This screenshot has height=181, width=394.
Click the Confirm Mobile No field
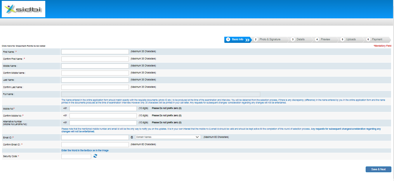pyautogui.click(x=103, y=116)
